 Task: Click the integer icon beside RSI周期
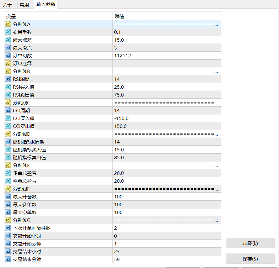click(8, 79)
